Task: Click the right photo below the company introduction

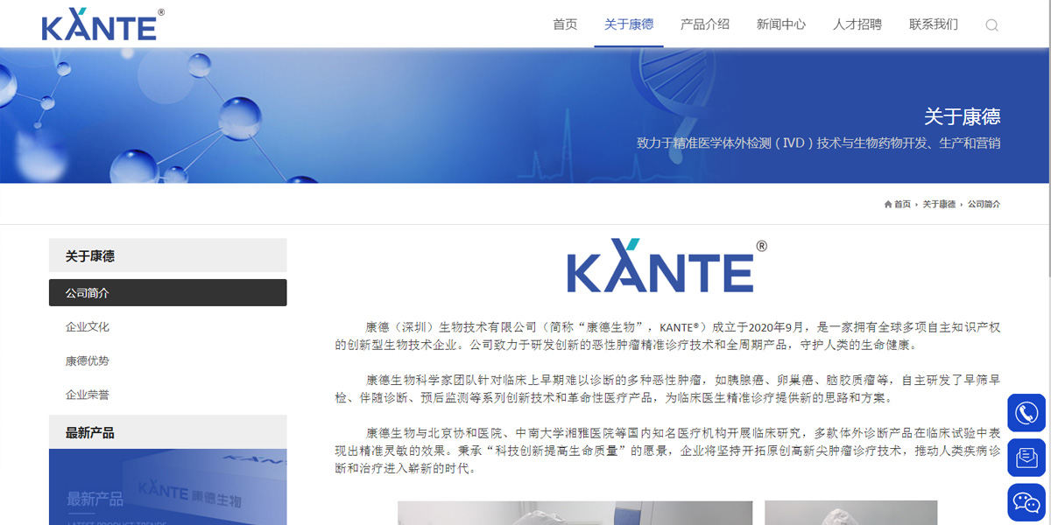Action: (851, 513)
